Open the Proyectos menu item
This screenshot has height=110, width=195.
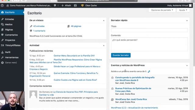(12, 40)
